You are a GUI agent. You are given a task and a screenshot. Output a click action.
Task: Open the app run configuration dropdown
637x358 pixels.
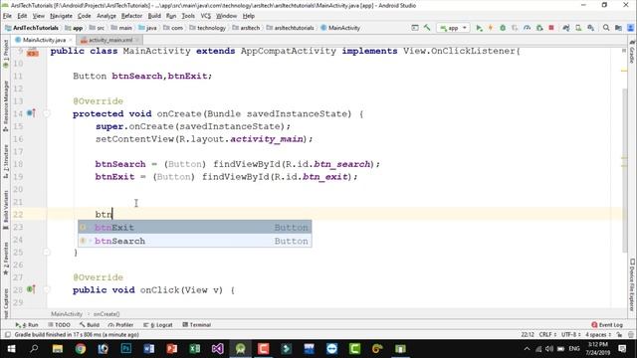point(453,28)
